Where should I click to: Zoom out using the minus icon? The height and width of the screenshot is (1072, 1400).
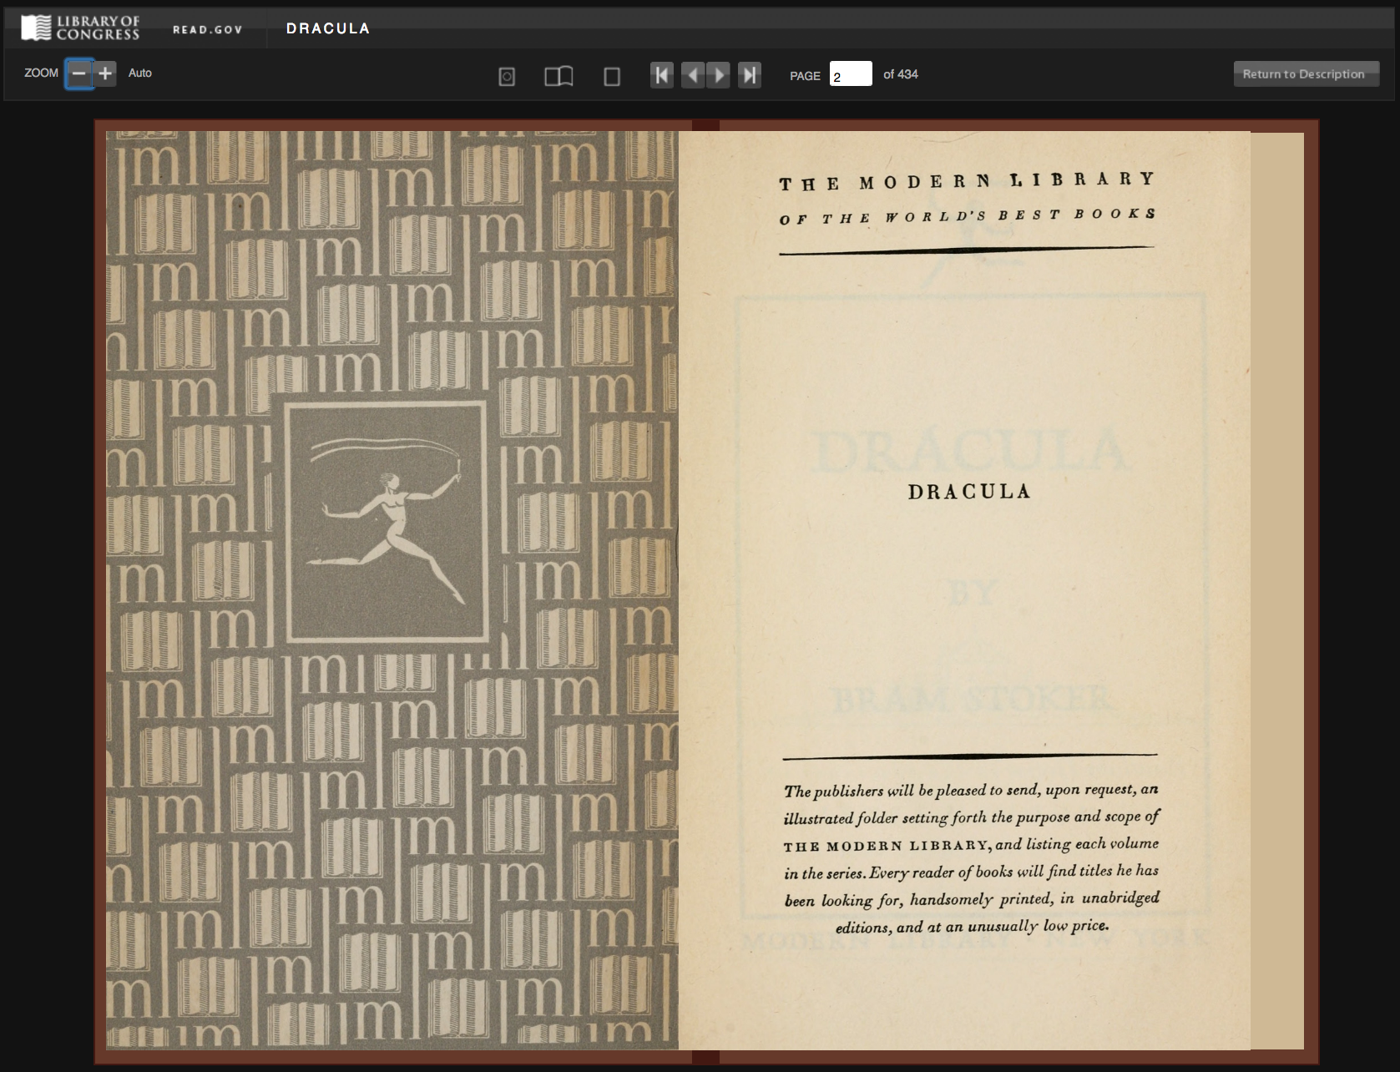point(78,73)
